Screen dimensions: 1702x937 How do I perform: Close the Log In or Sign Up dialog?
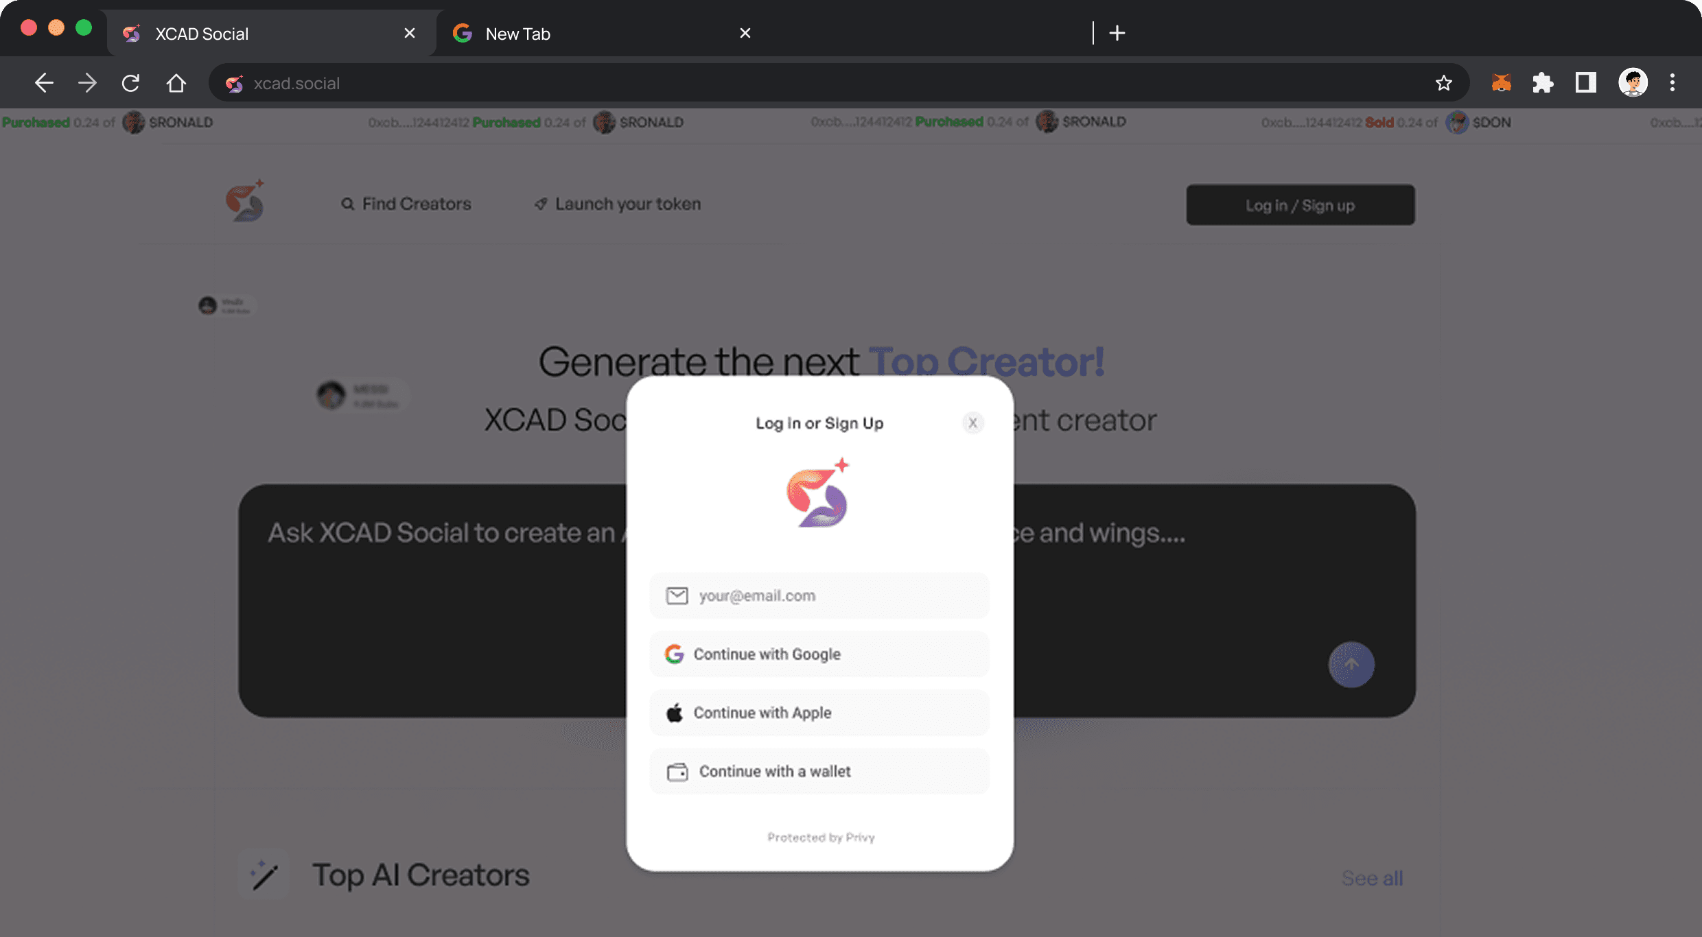[972, 423]
